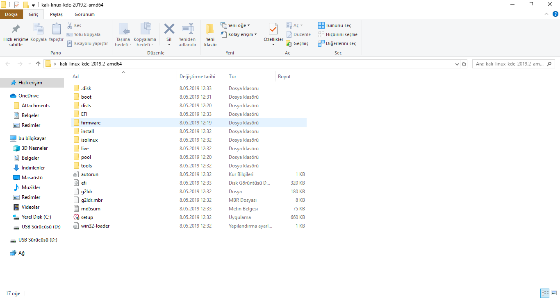This screenshot has height=298, width=560.
Task: Open Müzikler in navigation pane
Action: pos(27,187)
